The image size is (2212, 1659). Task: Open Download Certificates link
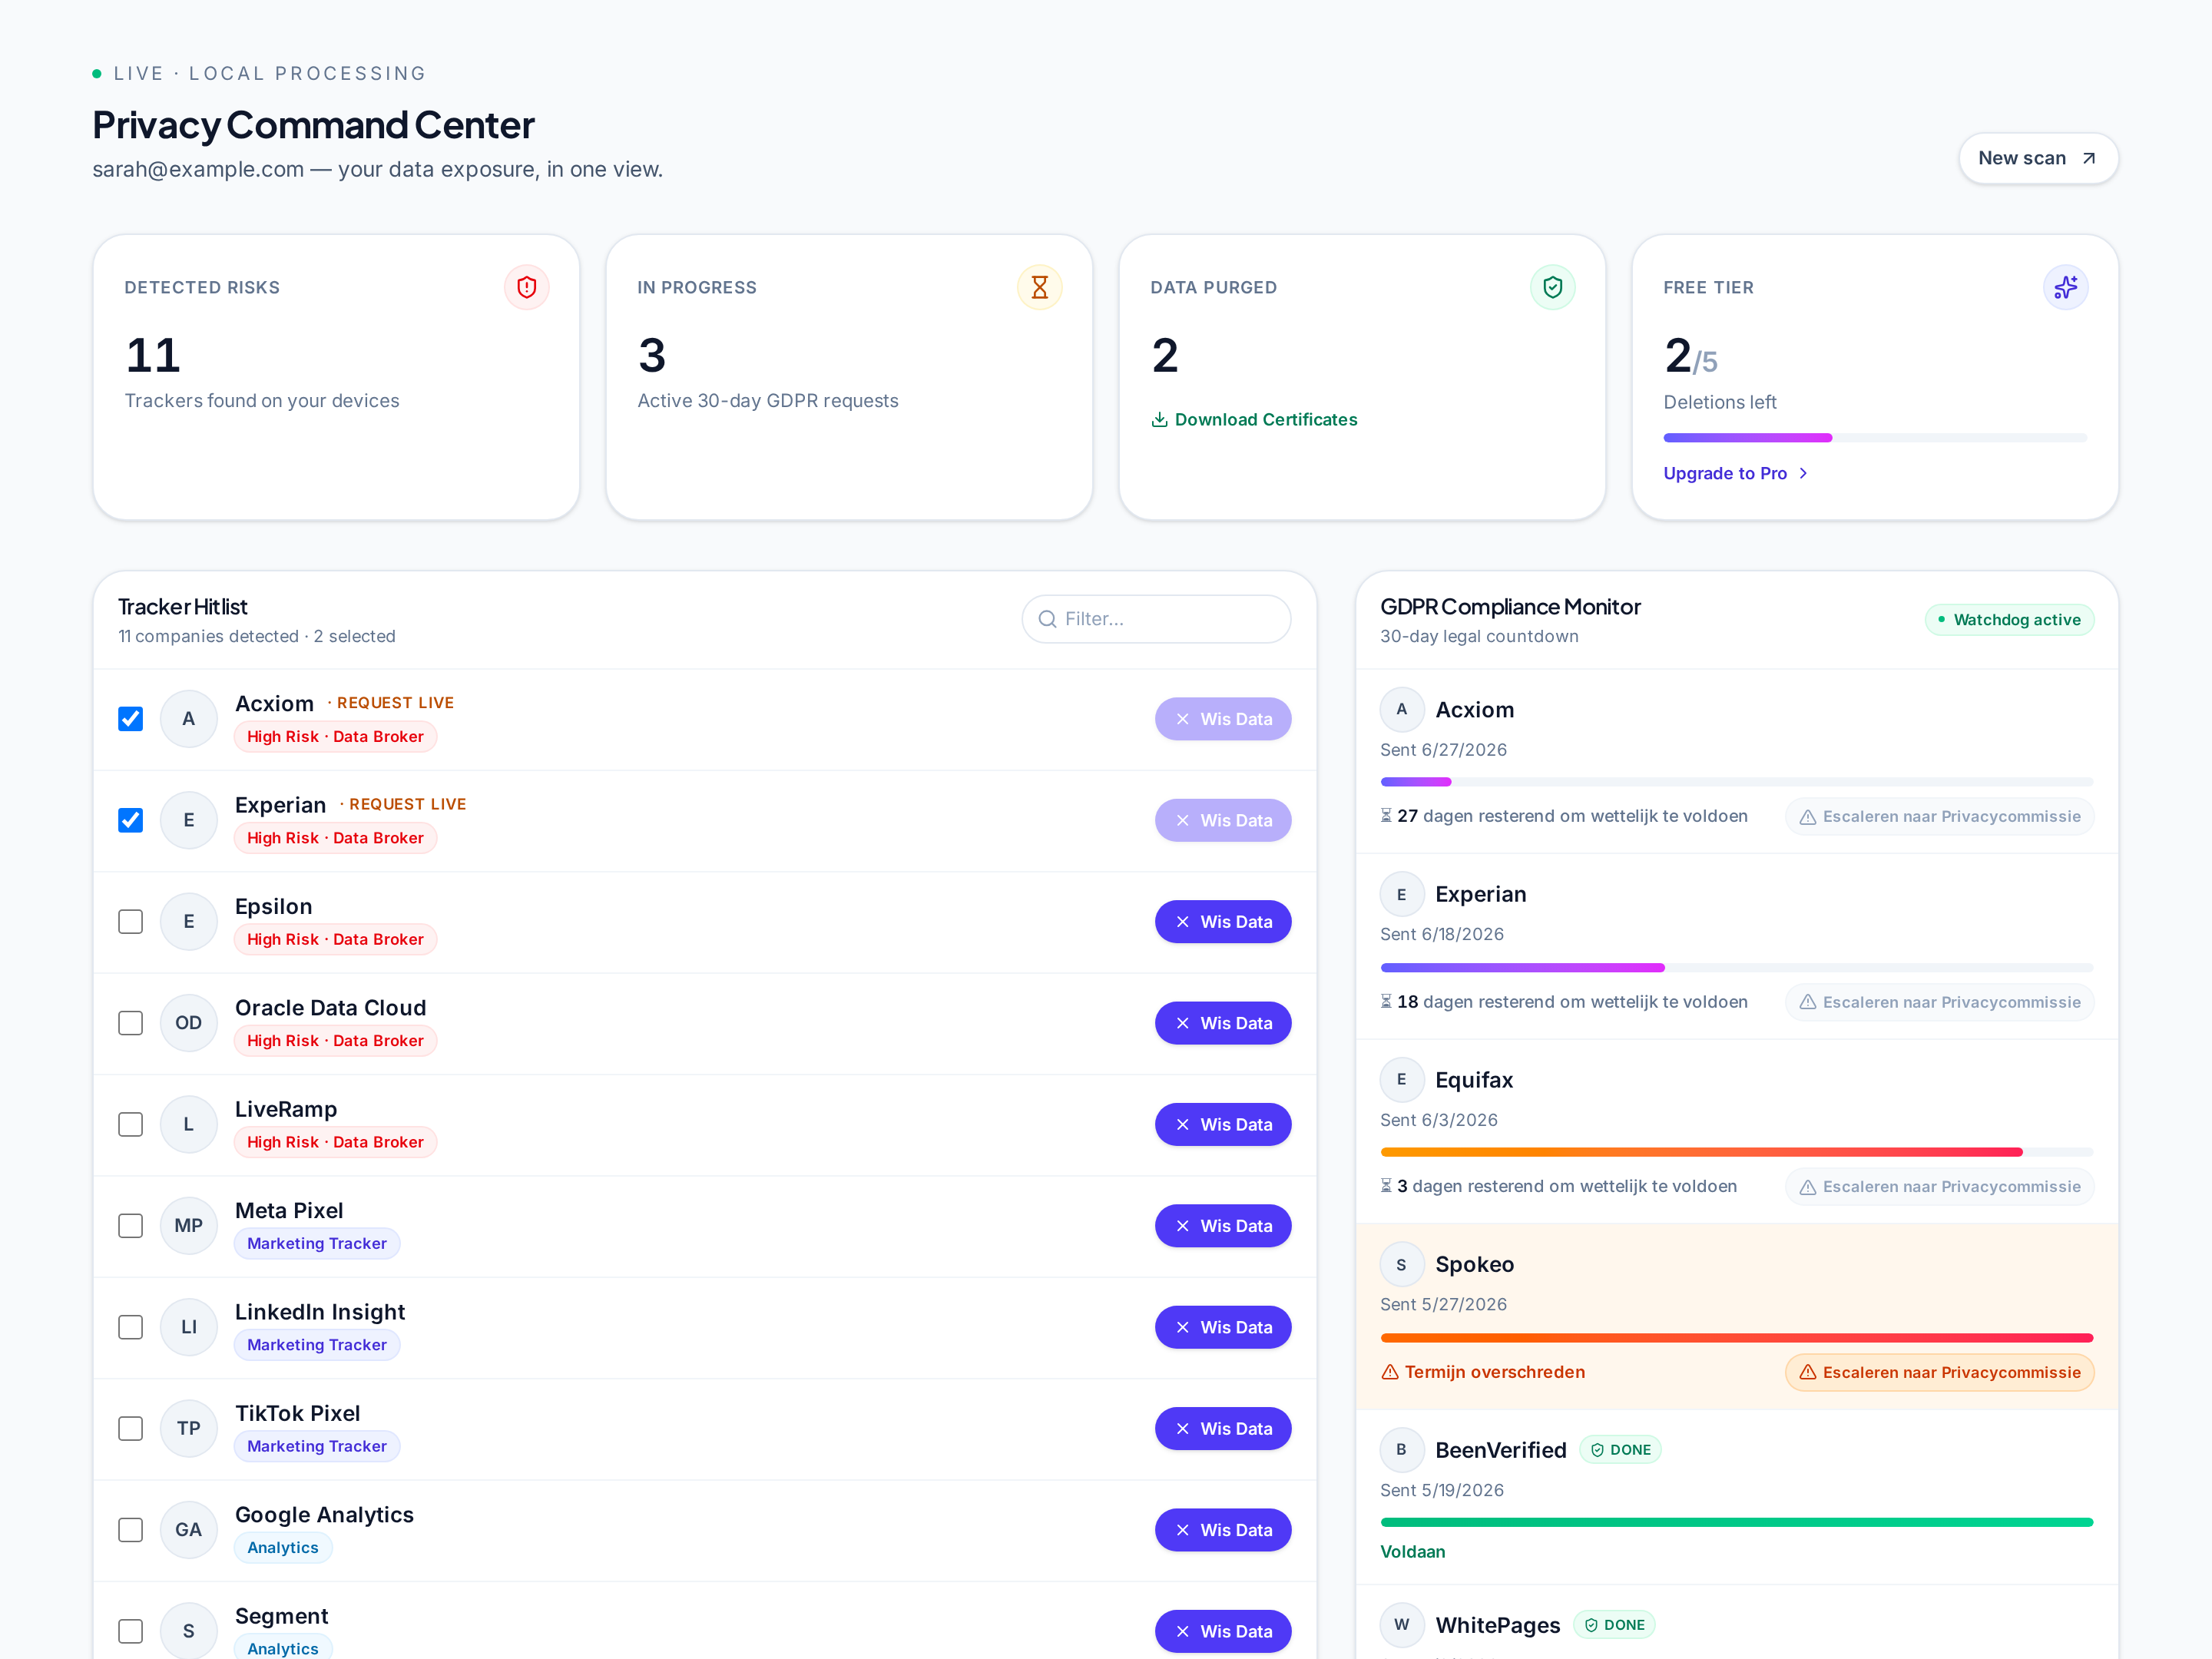(x=1254, y=420)
